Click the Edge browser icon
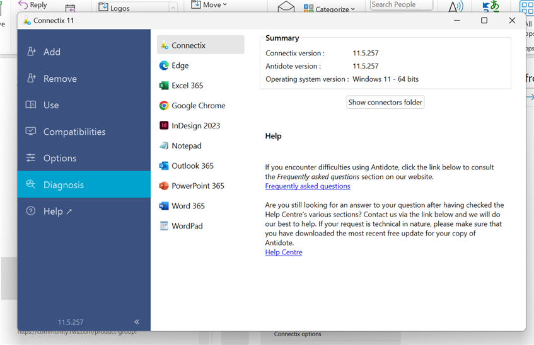The height and width of the screenshot is (345, 534). coord(164,65)
